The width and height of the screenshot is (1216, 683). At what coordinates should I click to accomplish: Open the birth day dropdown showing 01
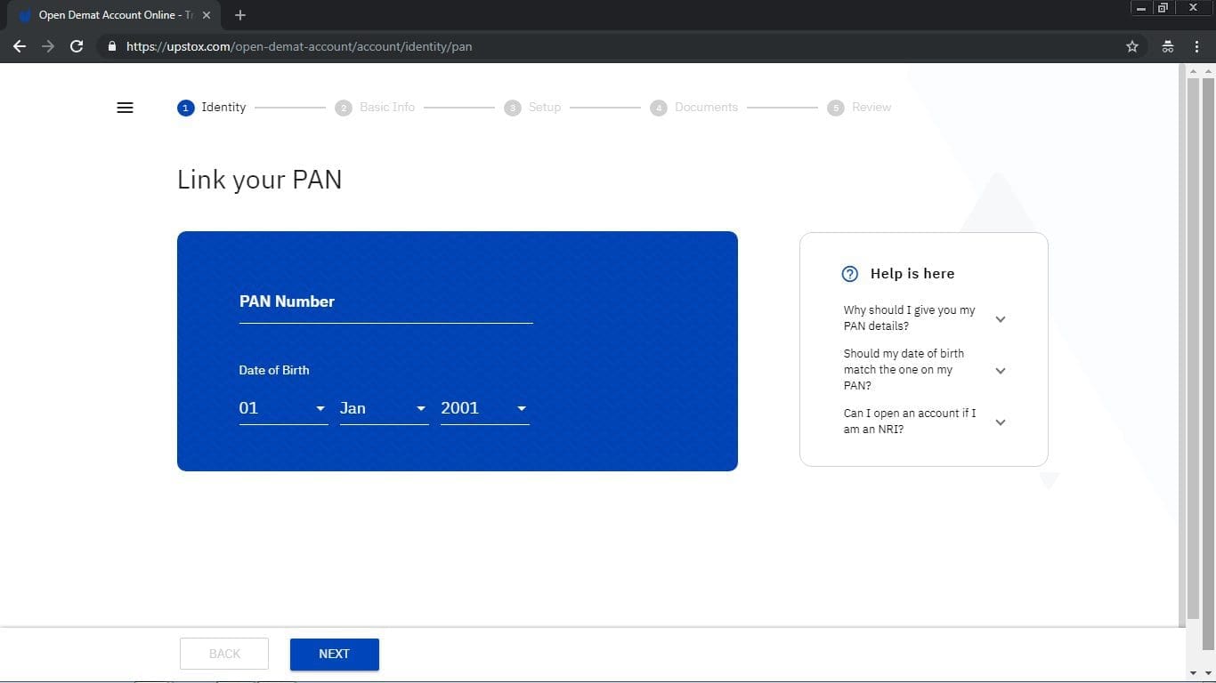click(283, 408)
